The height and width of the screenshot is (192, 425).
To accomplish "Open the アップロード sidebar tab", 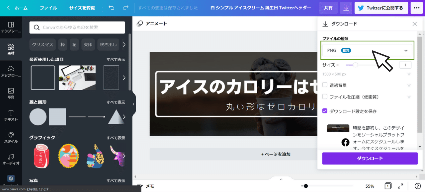I will tap(11, 71).
